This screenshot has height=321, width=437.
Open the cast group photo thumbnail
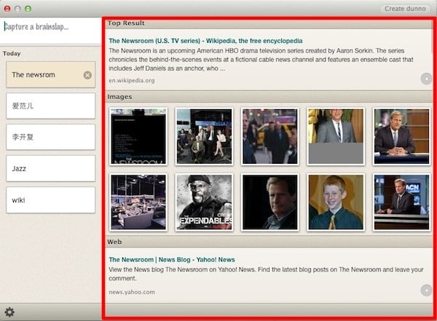click(x=204, y=136)
